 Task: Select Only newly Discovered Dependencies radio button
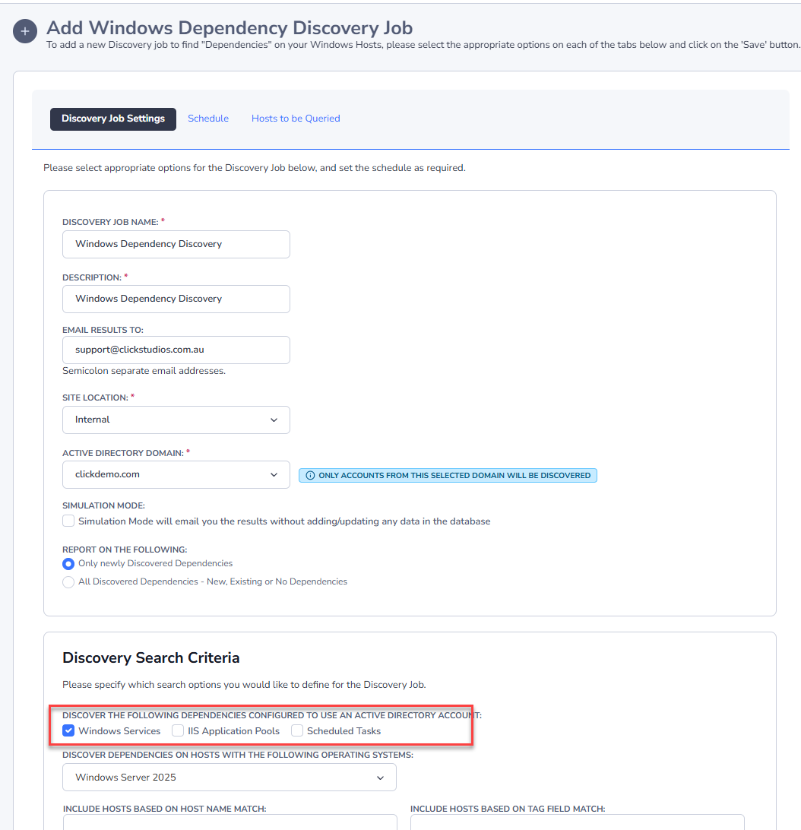68,564
